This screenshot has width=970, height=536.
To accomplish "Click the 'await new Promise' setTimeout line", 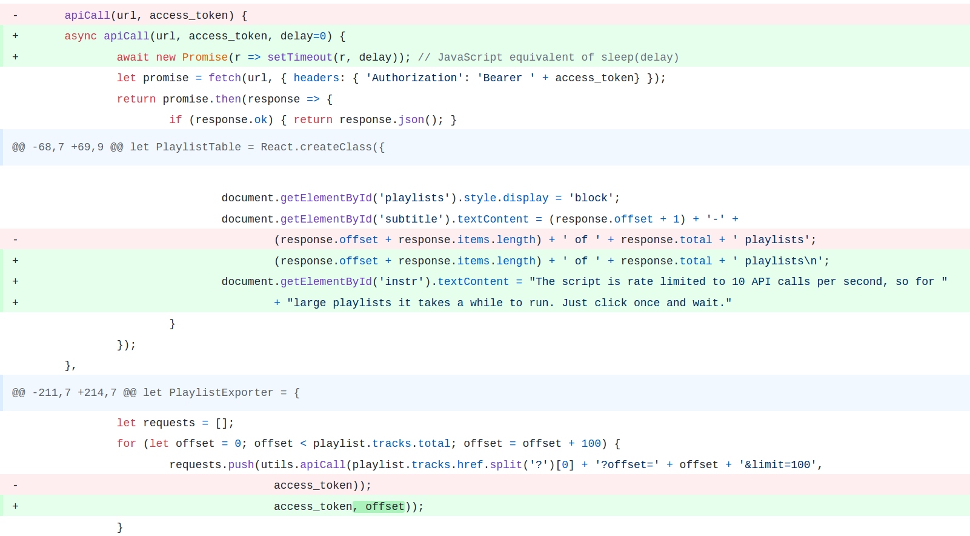I will [485, 57].
